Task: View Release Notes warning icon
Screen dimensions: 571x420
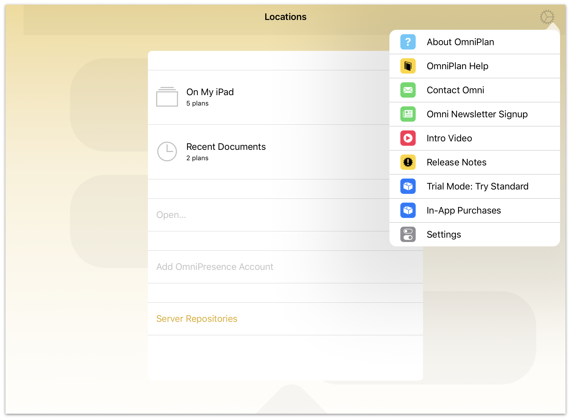Action: click(408, 162)
